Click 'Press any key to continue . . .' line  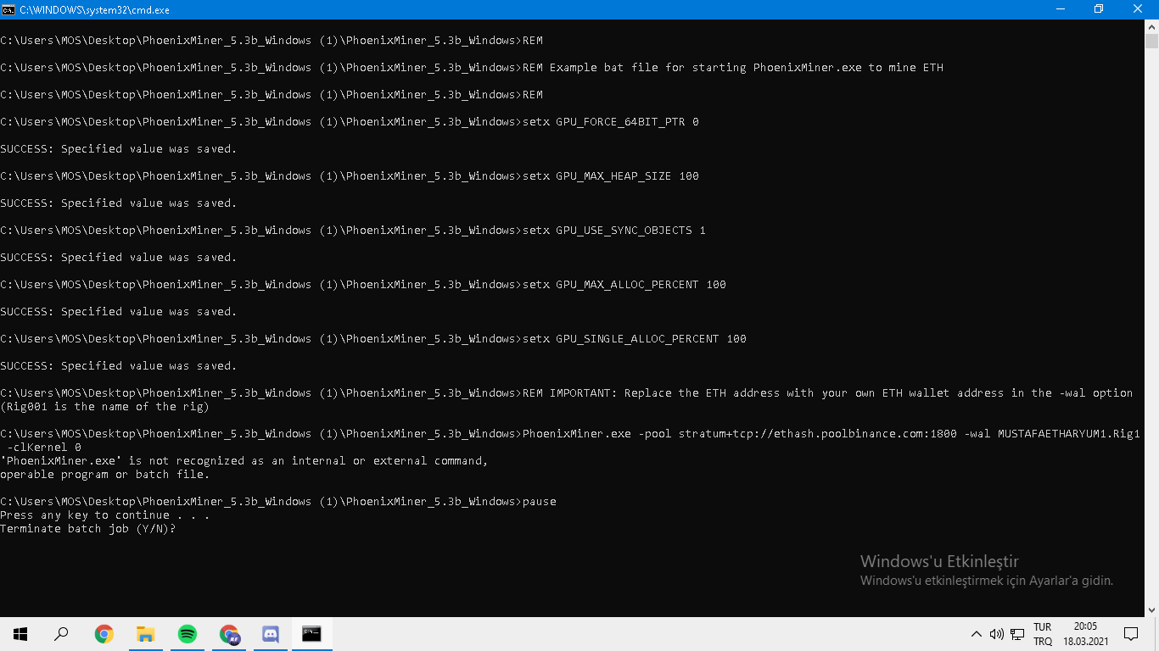click(105, 515)
